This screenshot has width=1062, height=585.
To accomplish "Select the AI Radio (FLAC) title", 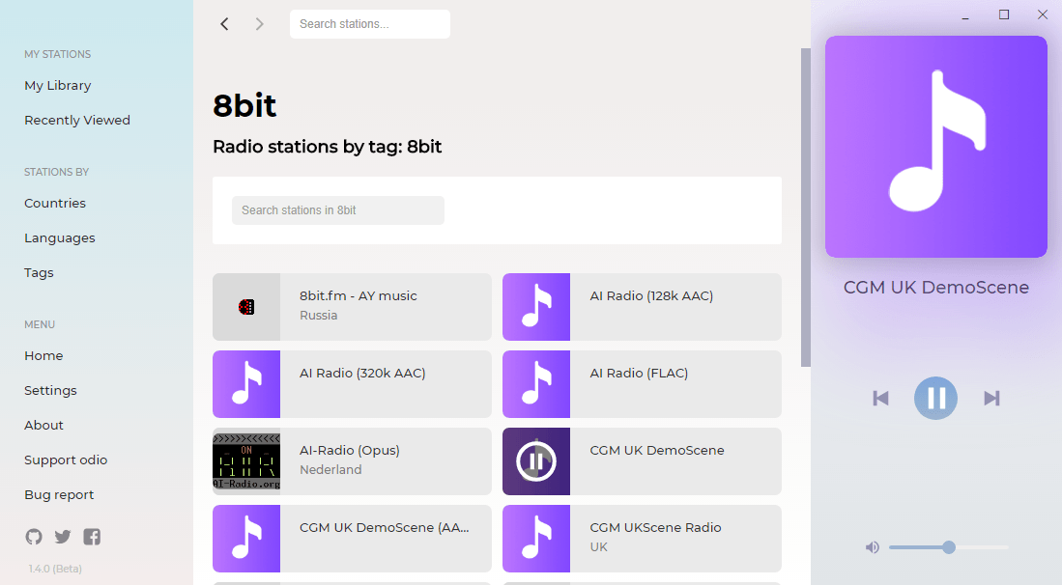I will pyautogui.click(x=639, y=373).
